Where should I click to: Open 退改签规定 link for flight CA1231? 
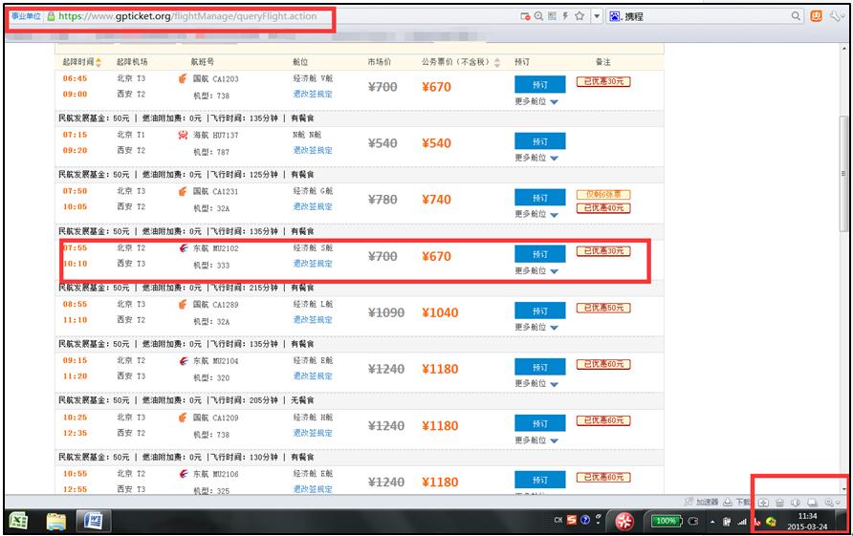tap(313, 206)
